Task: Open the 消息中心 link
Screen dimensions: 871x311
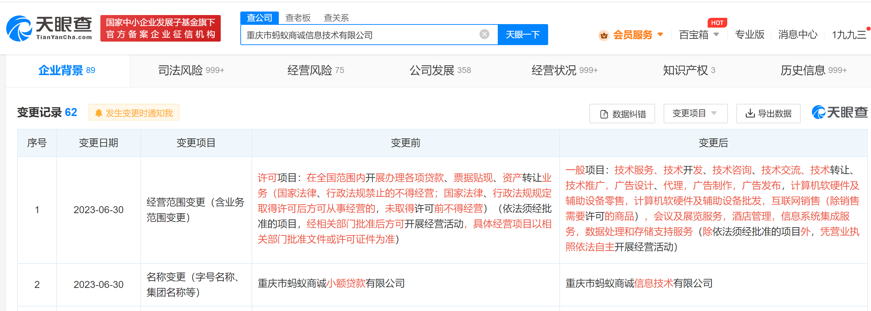Action: (x=798, y=35)
